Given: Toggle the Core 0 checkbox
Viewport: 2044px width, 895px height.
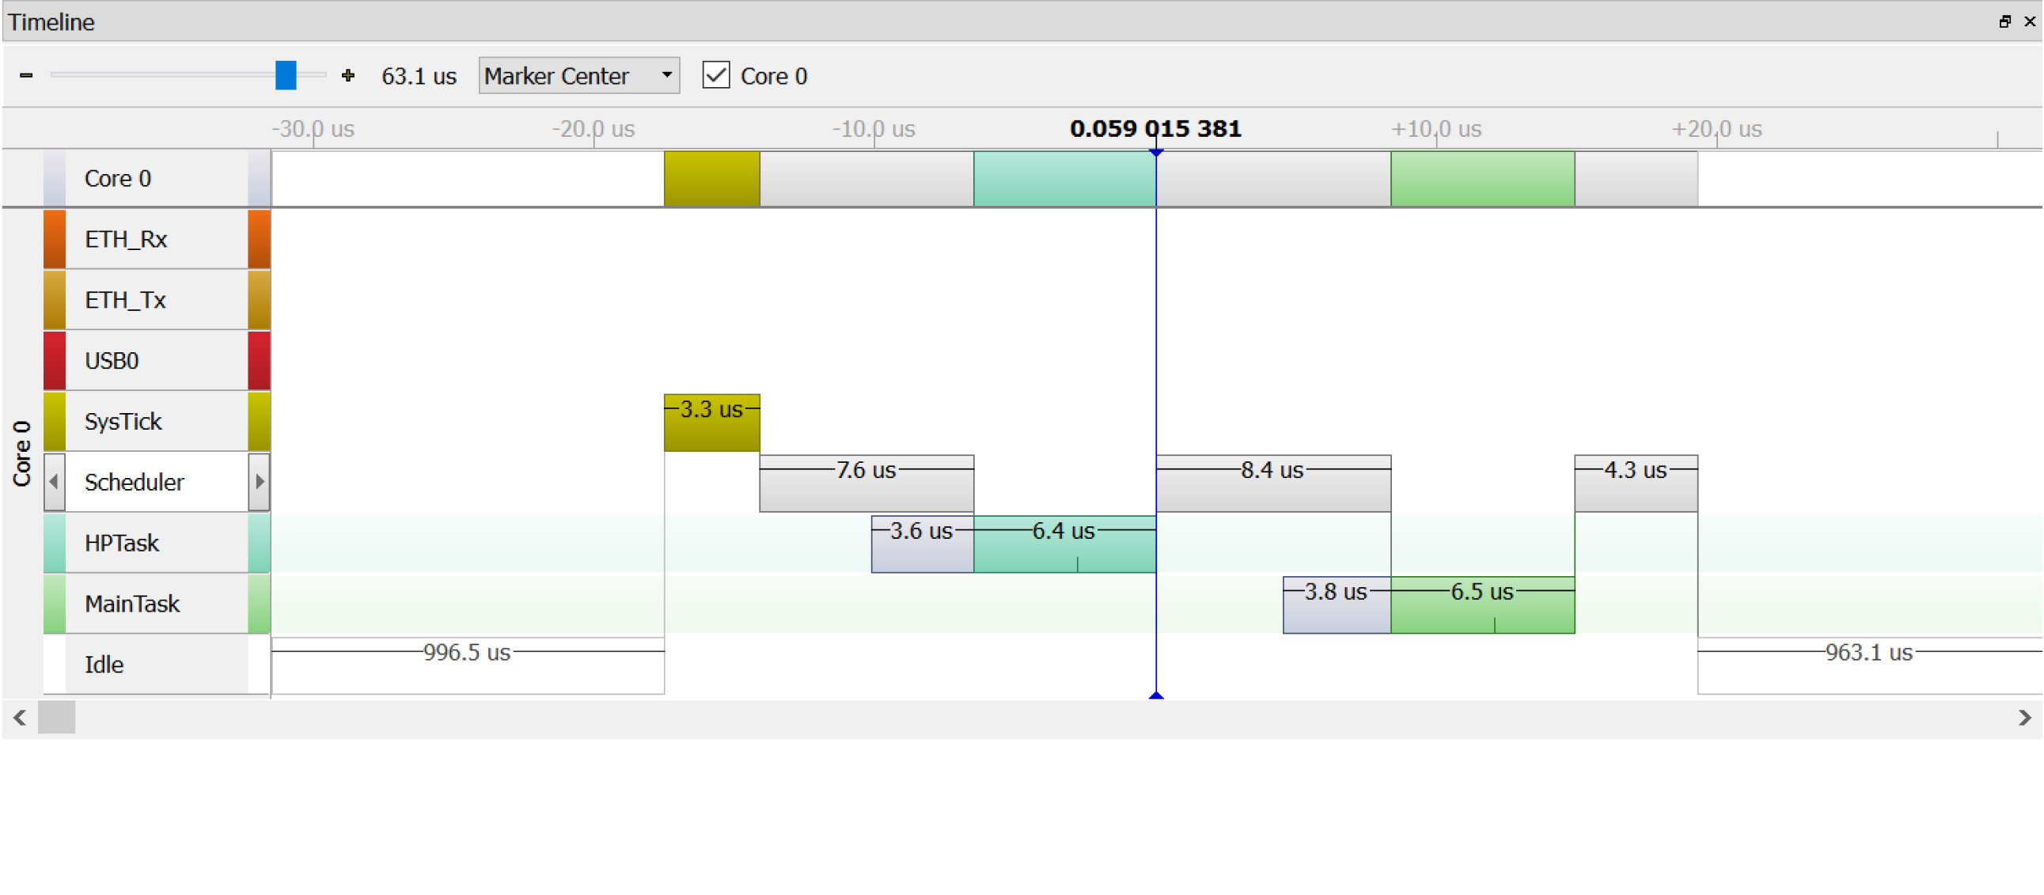Looking at the screenshot, I should [x=715, y=75].
